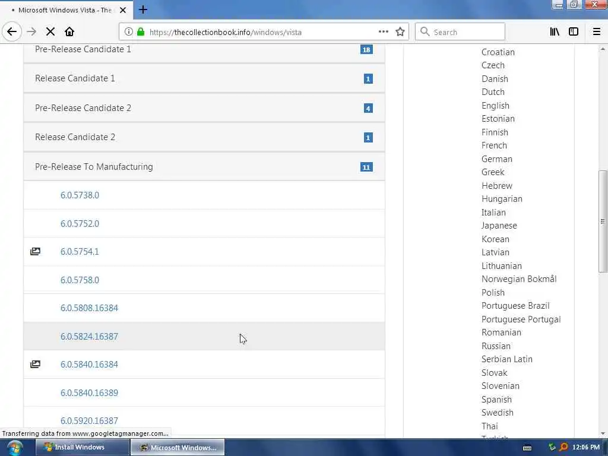608x456 pixels.
Task: Select Dutch language
Action: pos(493,92)
